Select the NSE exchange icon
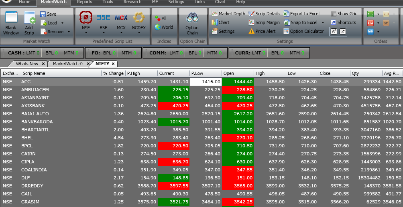 coord(86,22)
